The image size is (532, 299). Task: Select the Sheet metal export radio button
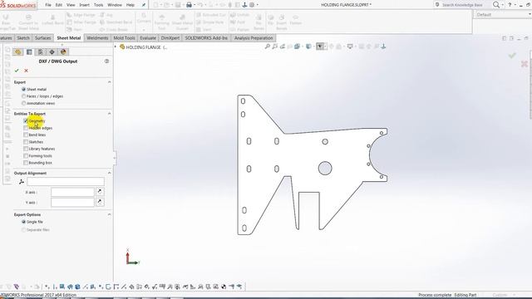[x=24, y=89]
